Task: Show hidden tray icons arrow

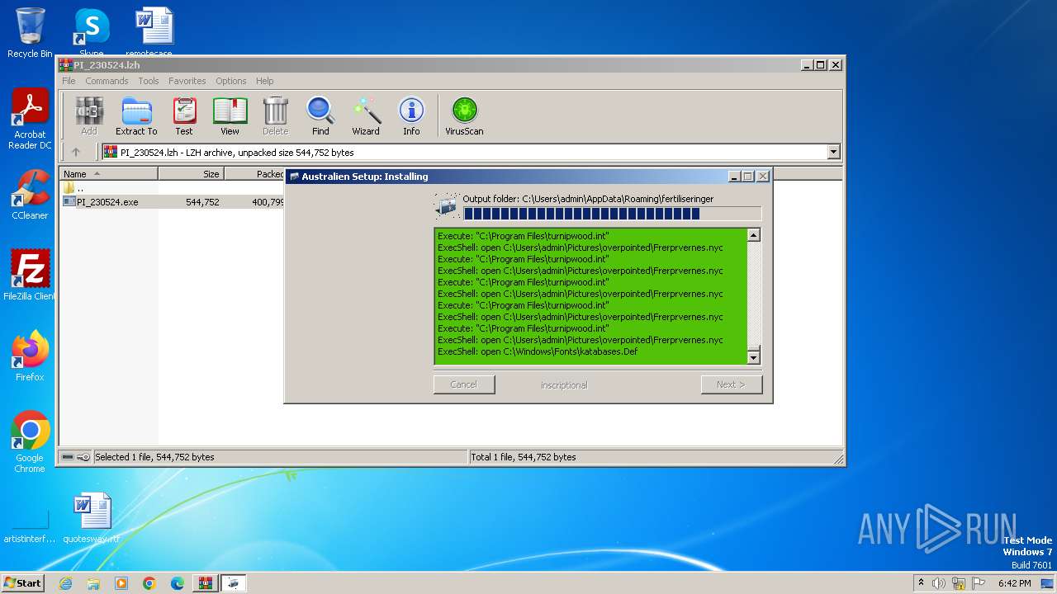Action: [921, 582]
